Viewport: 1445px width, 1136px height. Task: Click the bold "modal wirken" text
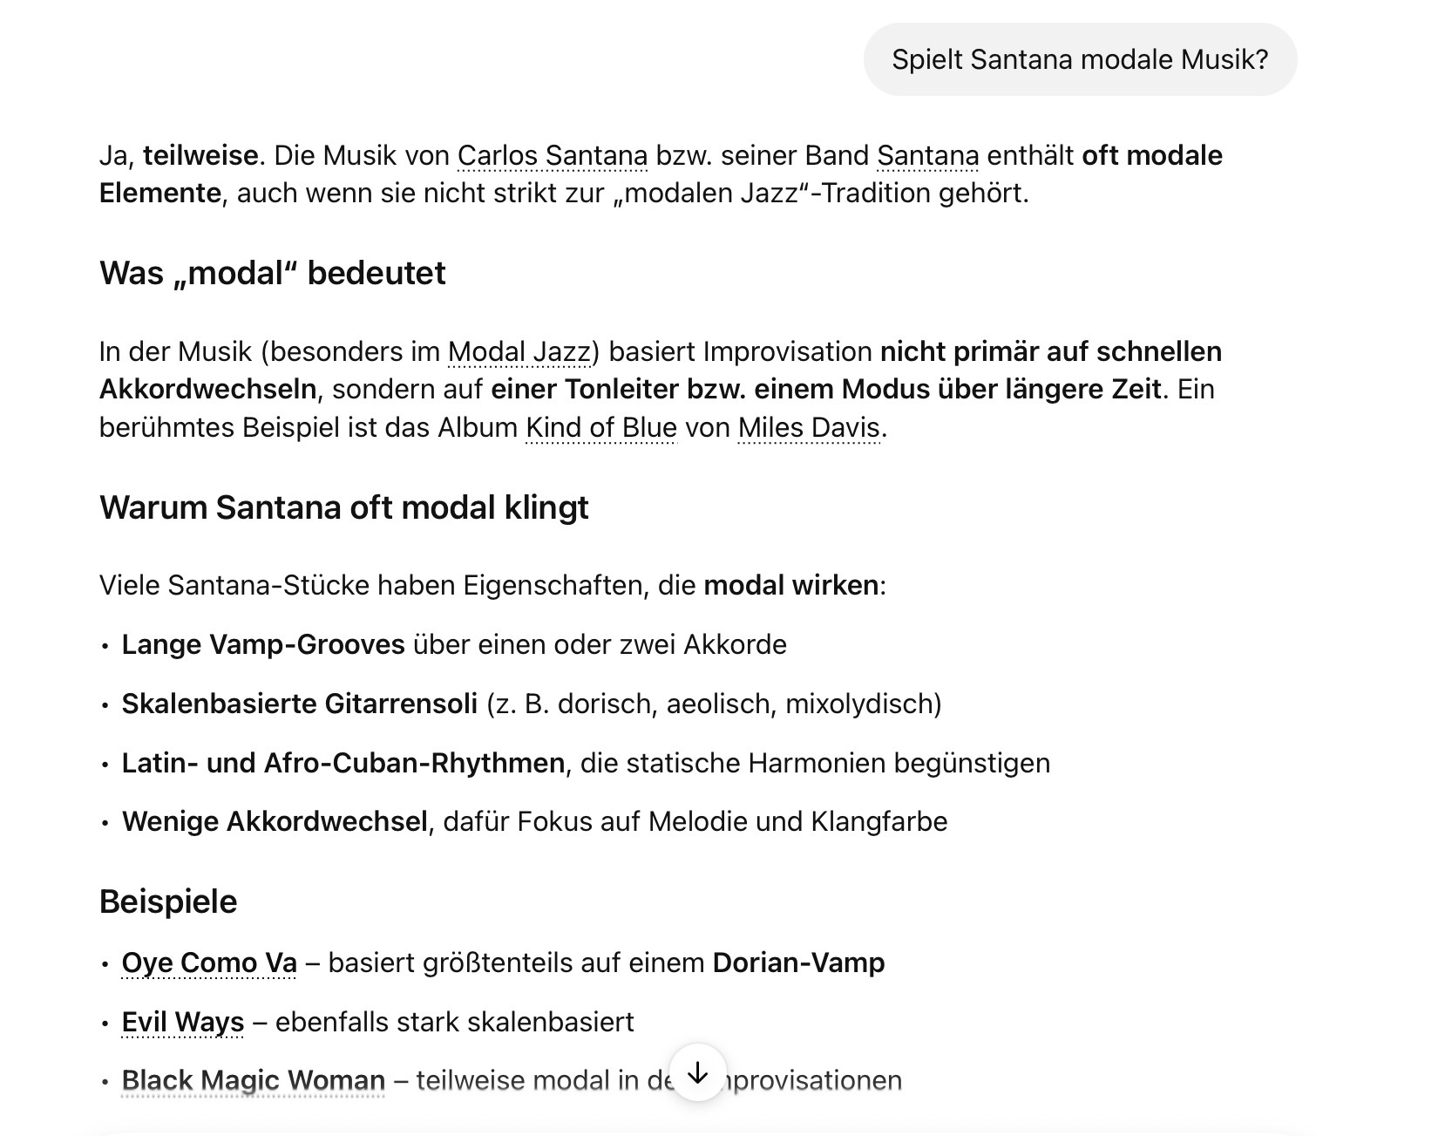click(x=790, y=586)
